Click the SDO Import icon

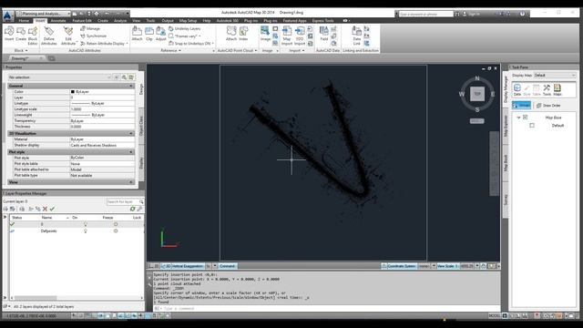pyautogui.click(x=300, y=36)
